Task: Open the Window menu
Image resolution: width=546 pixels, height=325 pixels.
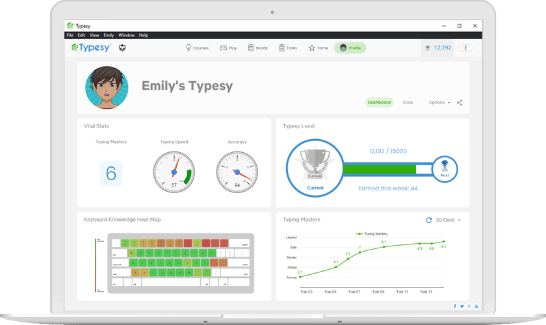Action: 126,35
